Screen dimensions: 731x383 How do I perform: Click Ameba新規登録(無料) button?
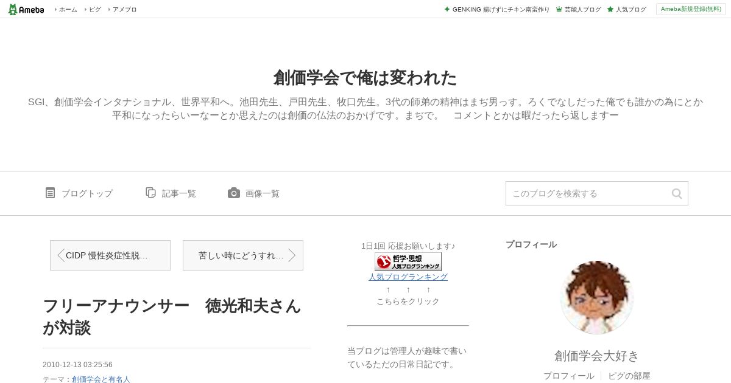tap(691, 9)
